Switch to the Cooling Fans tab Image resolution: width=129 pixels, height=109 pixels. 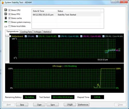[x=26, y=32]
